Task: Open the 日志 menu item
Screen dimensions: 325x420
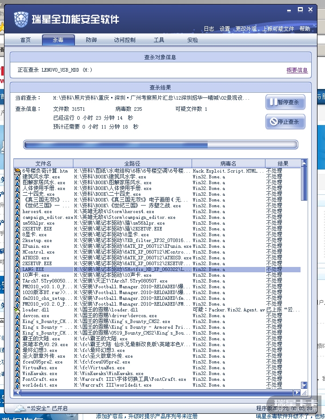Action: (x=209, y=28)
